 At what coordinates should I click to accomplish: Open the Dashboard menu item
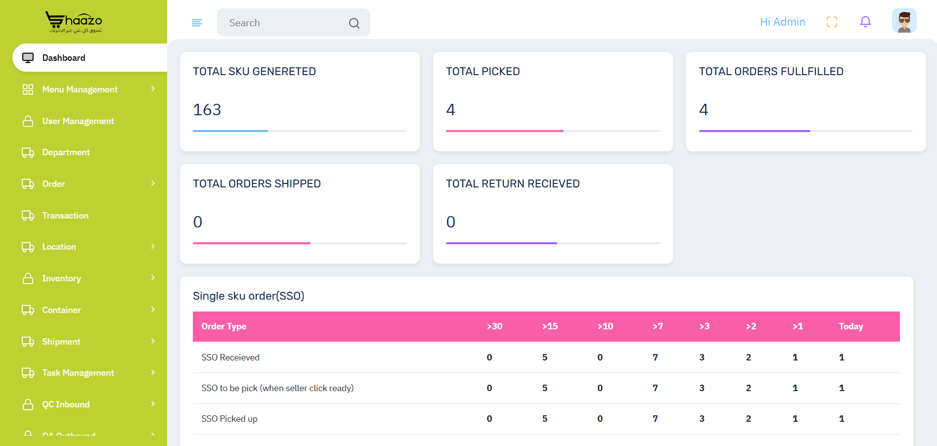[x=89, y=58]
